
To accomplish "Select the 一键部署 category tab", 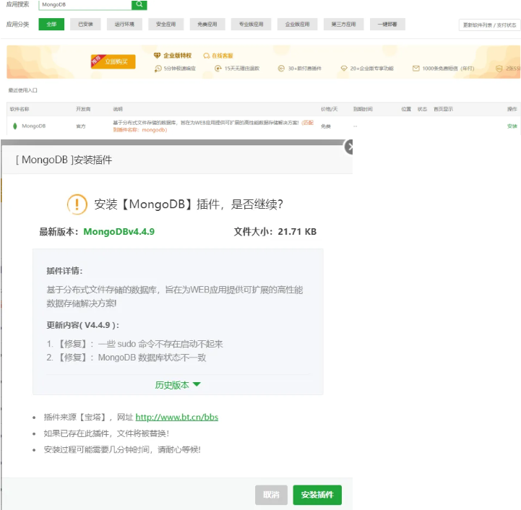I will (x=387, y=25).
